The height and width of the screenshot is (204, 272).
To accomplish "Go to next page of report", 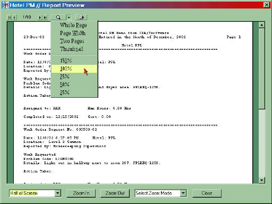I will point(40,18).
